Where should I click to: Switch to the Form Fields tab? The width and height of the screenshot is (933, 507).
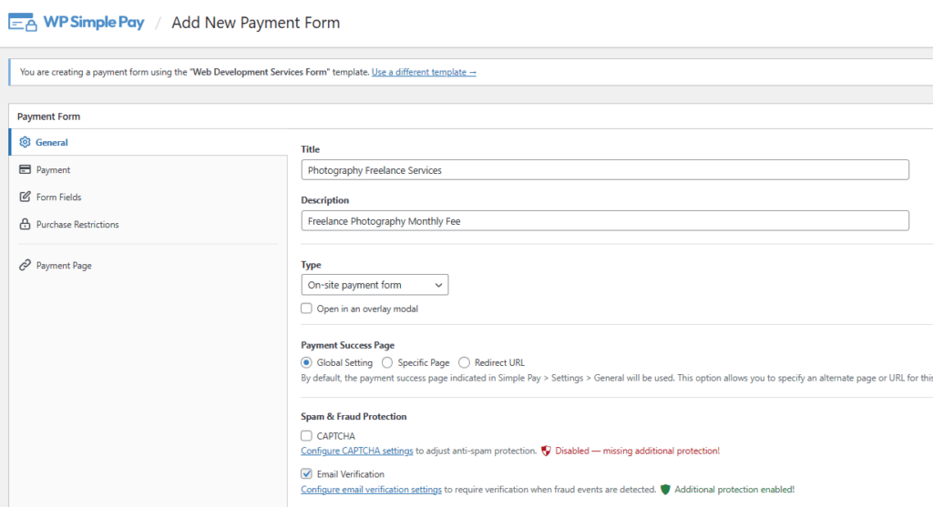coord(58,197)
